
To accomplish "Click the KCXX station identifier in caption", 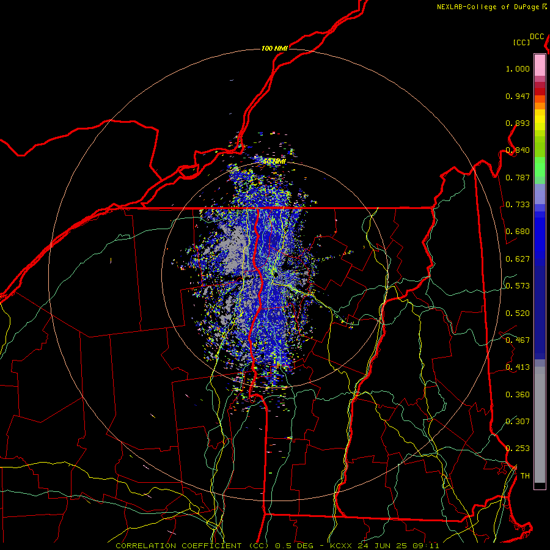I will (340, 546).
